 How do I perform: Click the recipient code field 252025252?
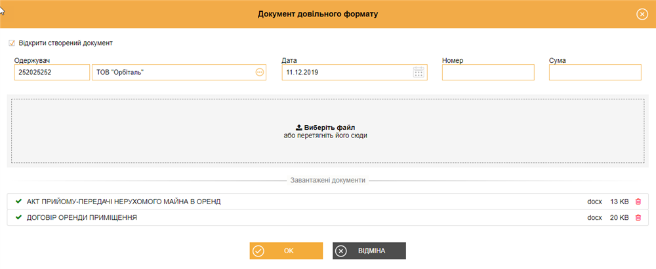[x=52, y=72]
